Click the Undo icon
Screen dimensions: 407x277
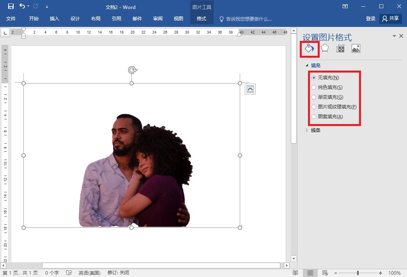(22, 6)
